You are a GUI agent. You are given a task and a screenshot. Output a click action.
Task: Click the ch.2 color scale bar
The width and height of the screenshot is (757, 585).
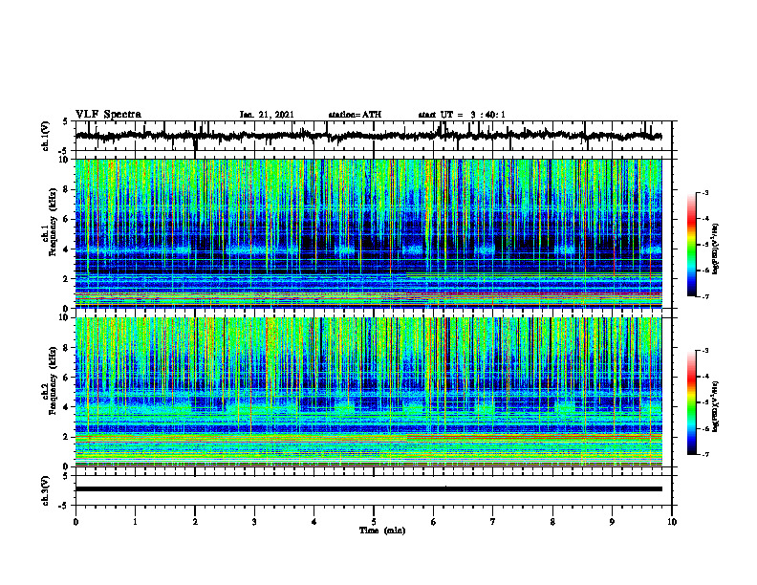tap(692, 402)
